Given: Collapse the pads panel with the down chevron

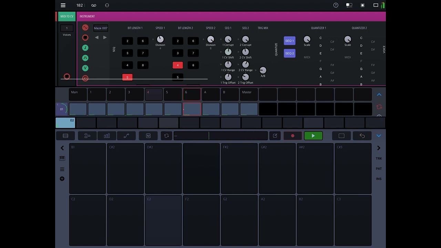Looking at the screenshot, I should (379, 136).
